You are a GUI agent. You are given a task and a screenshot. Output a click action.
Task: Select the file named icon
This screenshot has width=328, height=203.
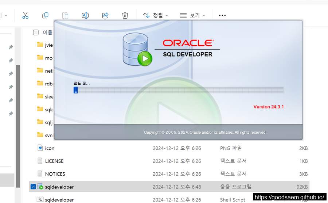pos(50,148)
